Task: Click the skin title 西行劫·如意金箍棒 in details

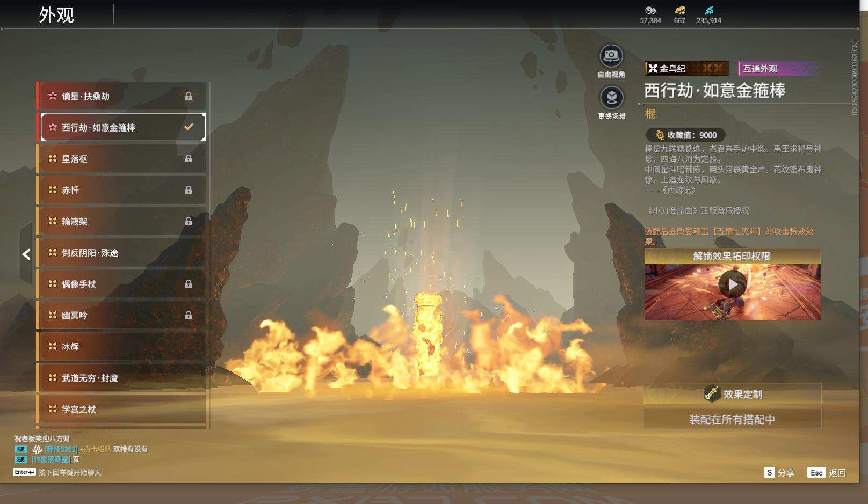Action: tap(715, 90)
